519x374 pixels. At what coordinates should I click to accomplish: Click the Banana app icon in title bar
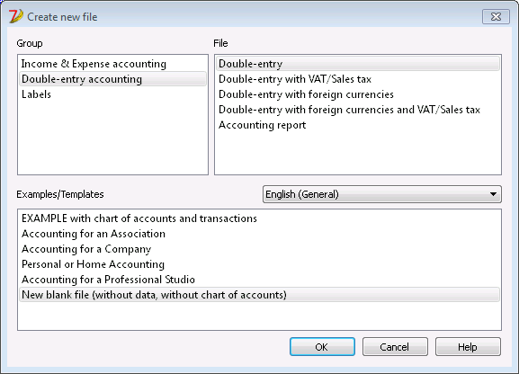[x=15, y=16]
